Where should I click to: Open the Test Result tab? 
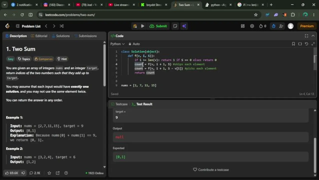(142, 104)
